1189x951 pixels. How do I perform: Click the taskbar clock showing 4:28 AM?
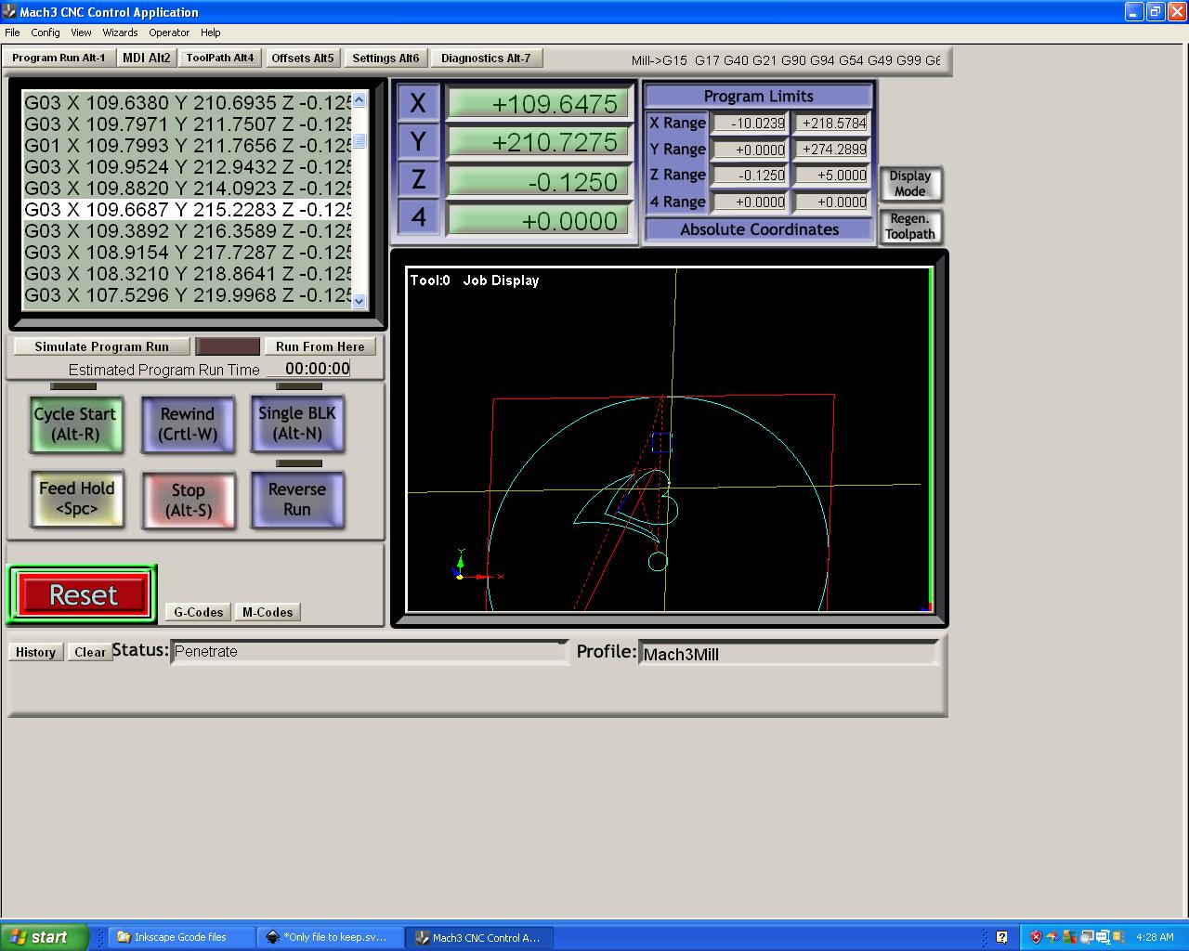1155,937
